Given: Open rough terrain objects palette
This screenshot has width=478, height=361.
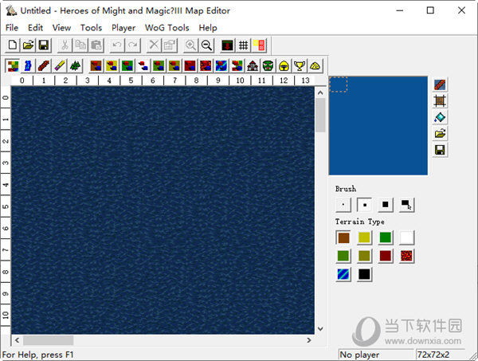Looking at the screenshot, I should (174, 65).
